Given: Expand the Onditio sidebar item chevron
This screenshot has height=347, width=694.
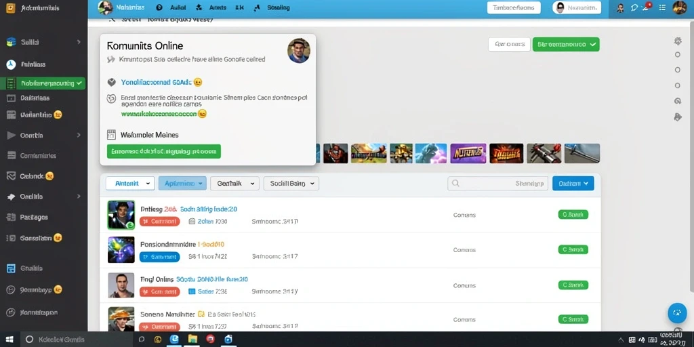Looking at the screenshot, I should click(x=79, y=197).
